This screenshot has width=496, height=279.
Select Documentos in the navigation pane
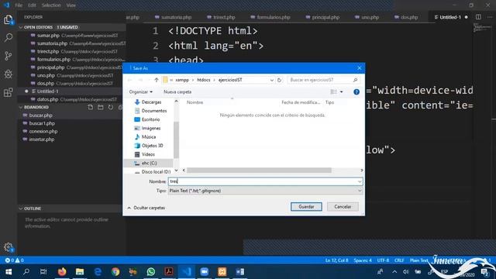pyautogui.click(x=153, y=111)
